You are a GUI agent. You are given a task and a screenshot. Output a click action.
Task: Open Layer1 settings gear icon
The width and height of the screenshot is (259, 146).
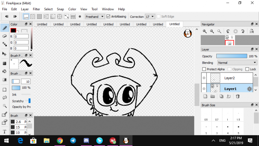(249, 89)
